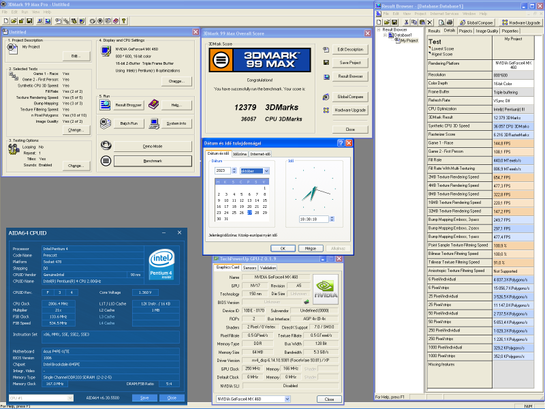Click Copy icon in Result Browser toolbar
Viewport: 545px width, 409px height.
(414, 22)
